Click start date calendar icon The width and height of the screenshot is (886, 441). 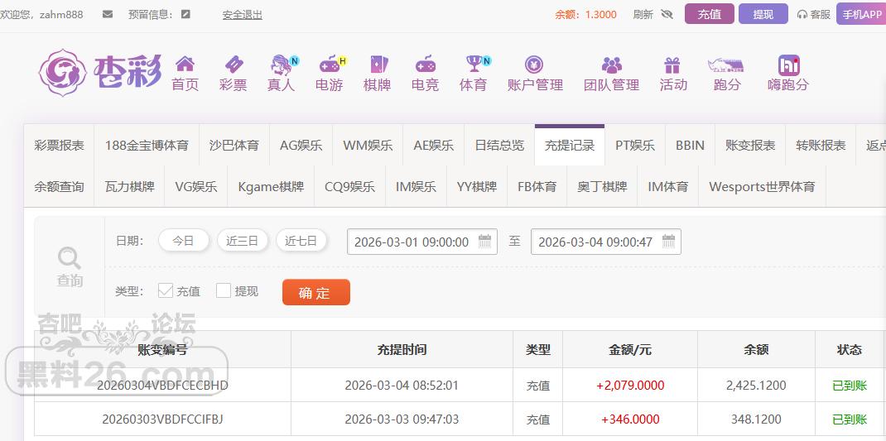click(x=484, y=241)
